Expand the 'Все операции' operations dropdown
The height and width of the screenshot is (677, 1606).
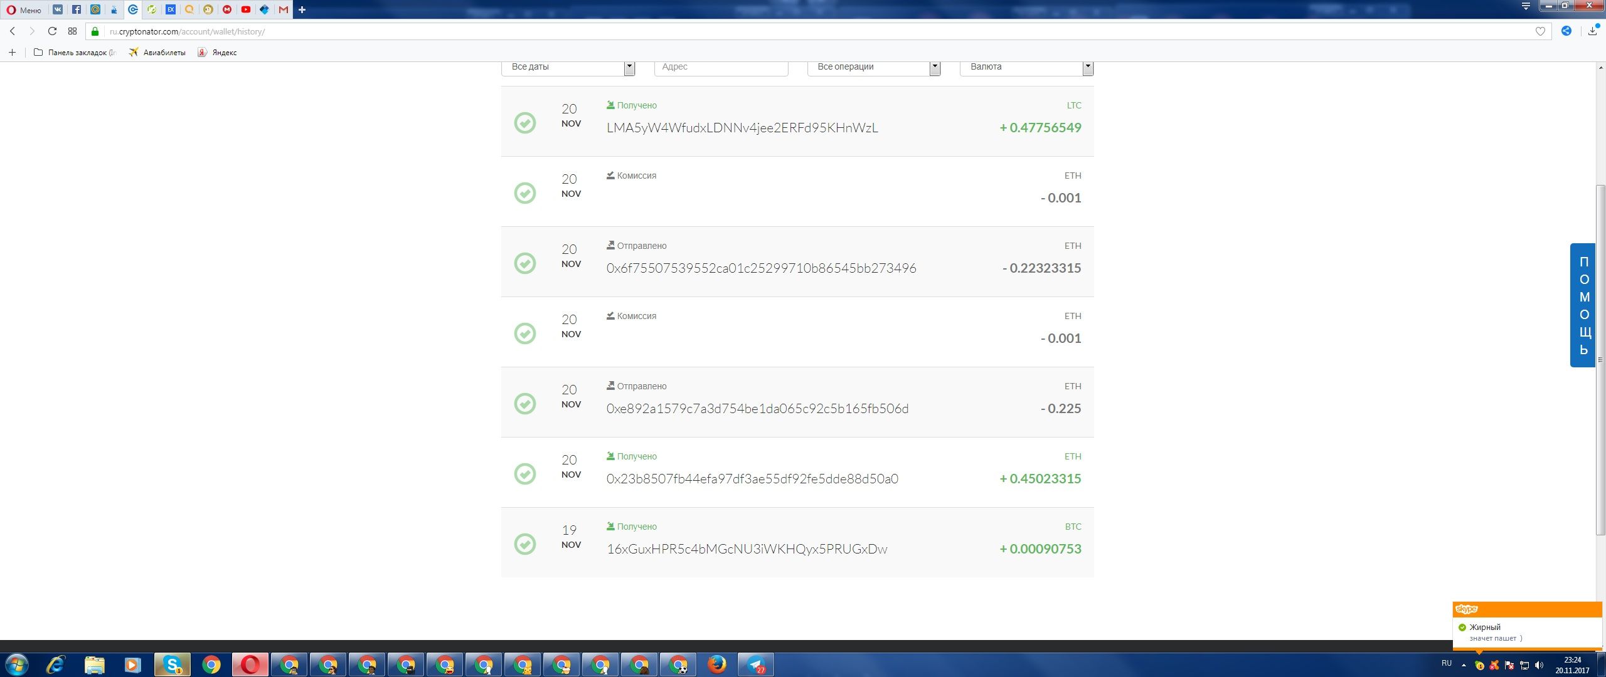873,67
